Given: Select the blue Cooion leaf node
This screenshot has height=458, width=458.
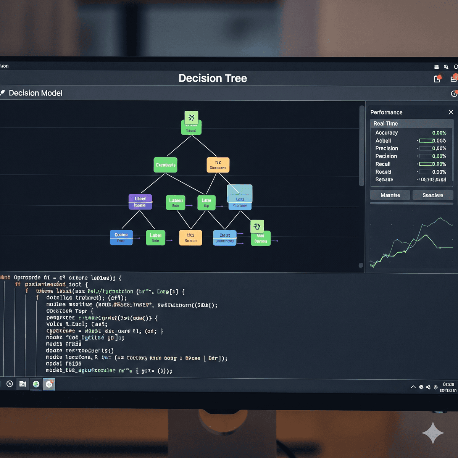Looking at the screenshot, I should point(121,237).
